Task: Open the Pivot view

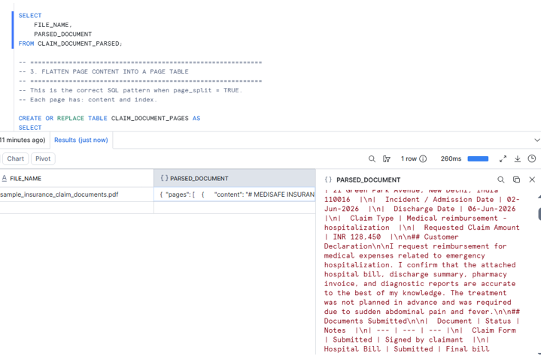Action: tap(43, 158)
